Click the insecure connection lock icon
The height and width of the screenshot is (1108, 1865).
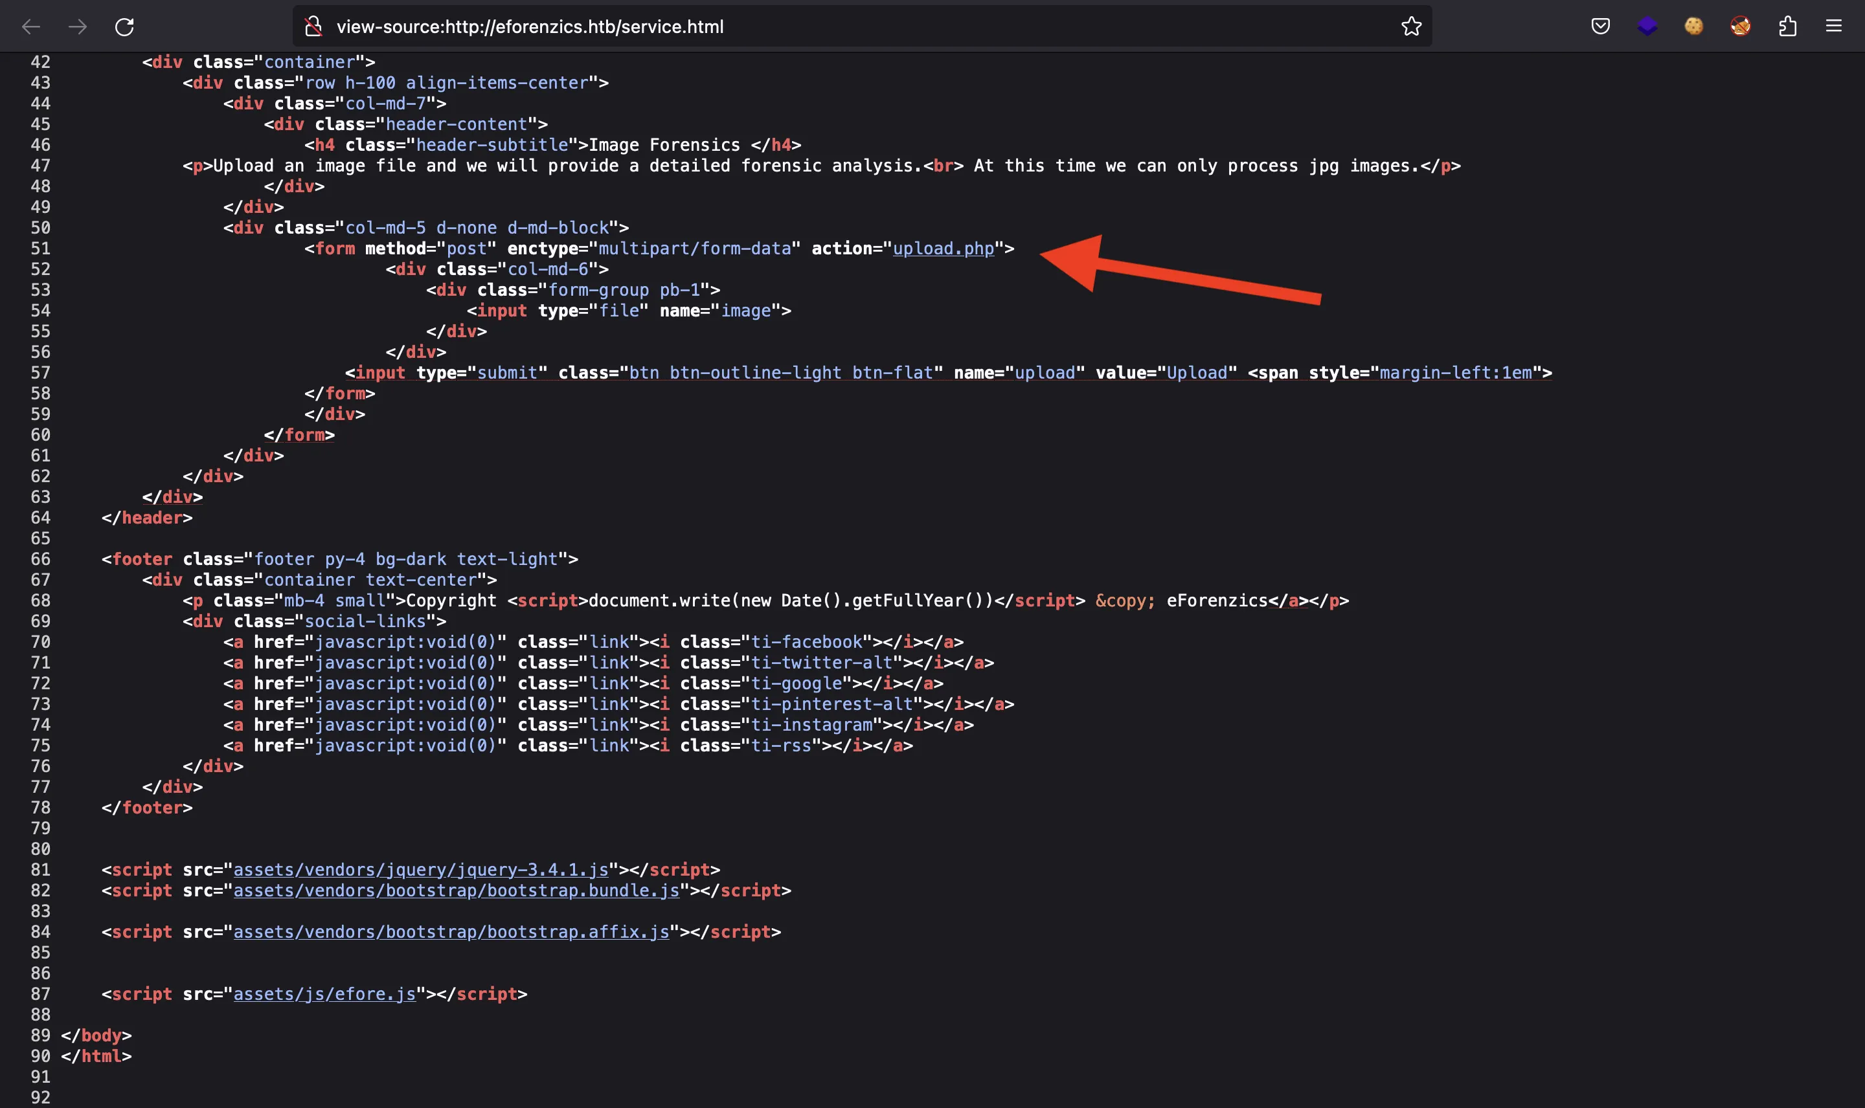point(313,27)
